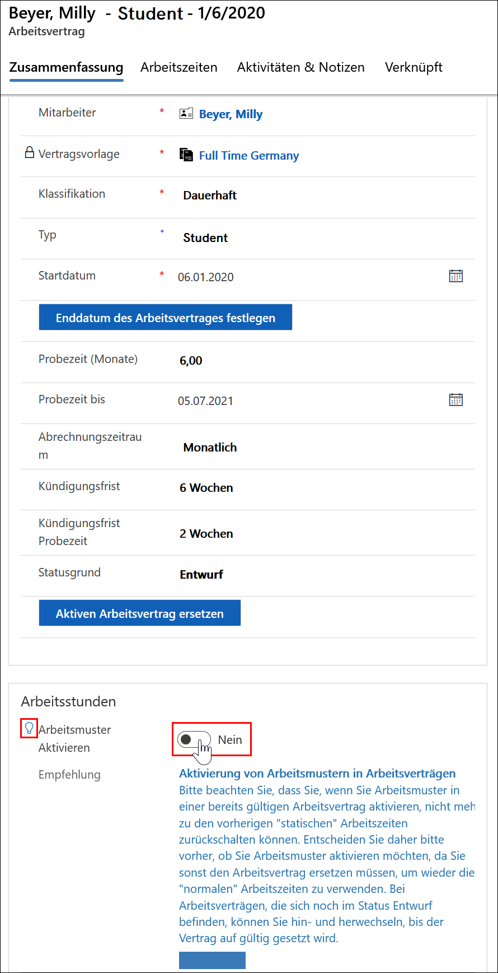
Task: Click Aktiven Arbeitsvertrag ersetzen button
Action: 139,613
